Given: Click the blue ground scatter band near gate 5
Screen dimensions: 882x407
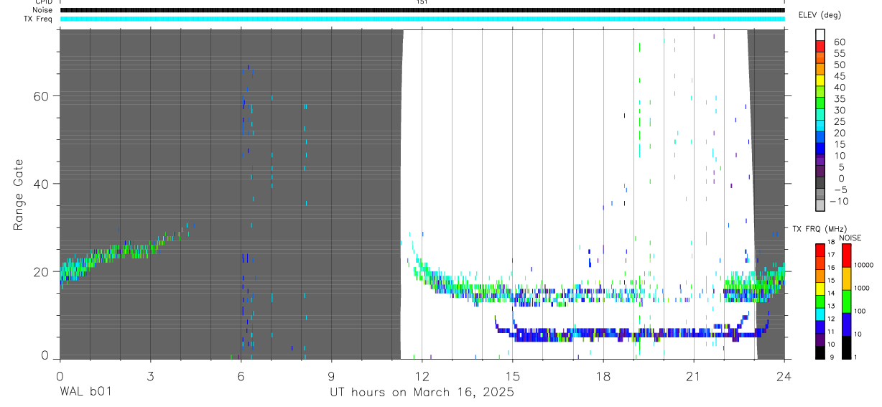Looking at the screenshot, I should tap(632, 334).
